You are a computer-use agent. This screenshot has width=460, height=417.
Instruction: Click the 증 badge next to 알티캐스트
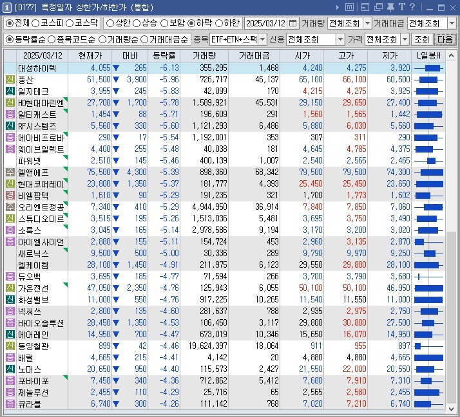click(x=10, y=115)
